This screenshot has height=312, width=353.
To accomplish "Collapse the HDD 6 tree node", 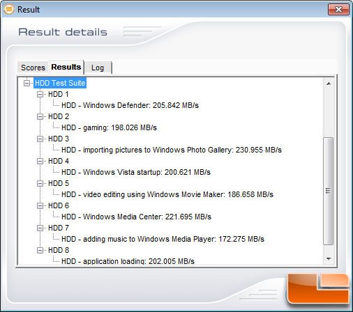I will click(40, 205).
